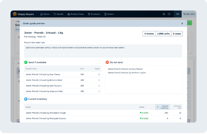Click the 400 units value for Sour Cherry
Image resolution: width=207 pixels, height=135 pixels.
click(x=82, y=74)
